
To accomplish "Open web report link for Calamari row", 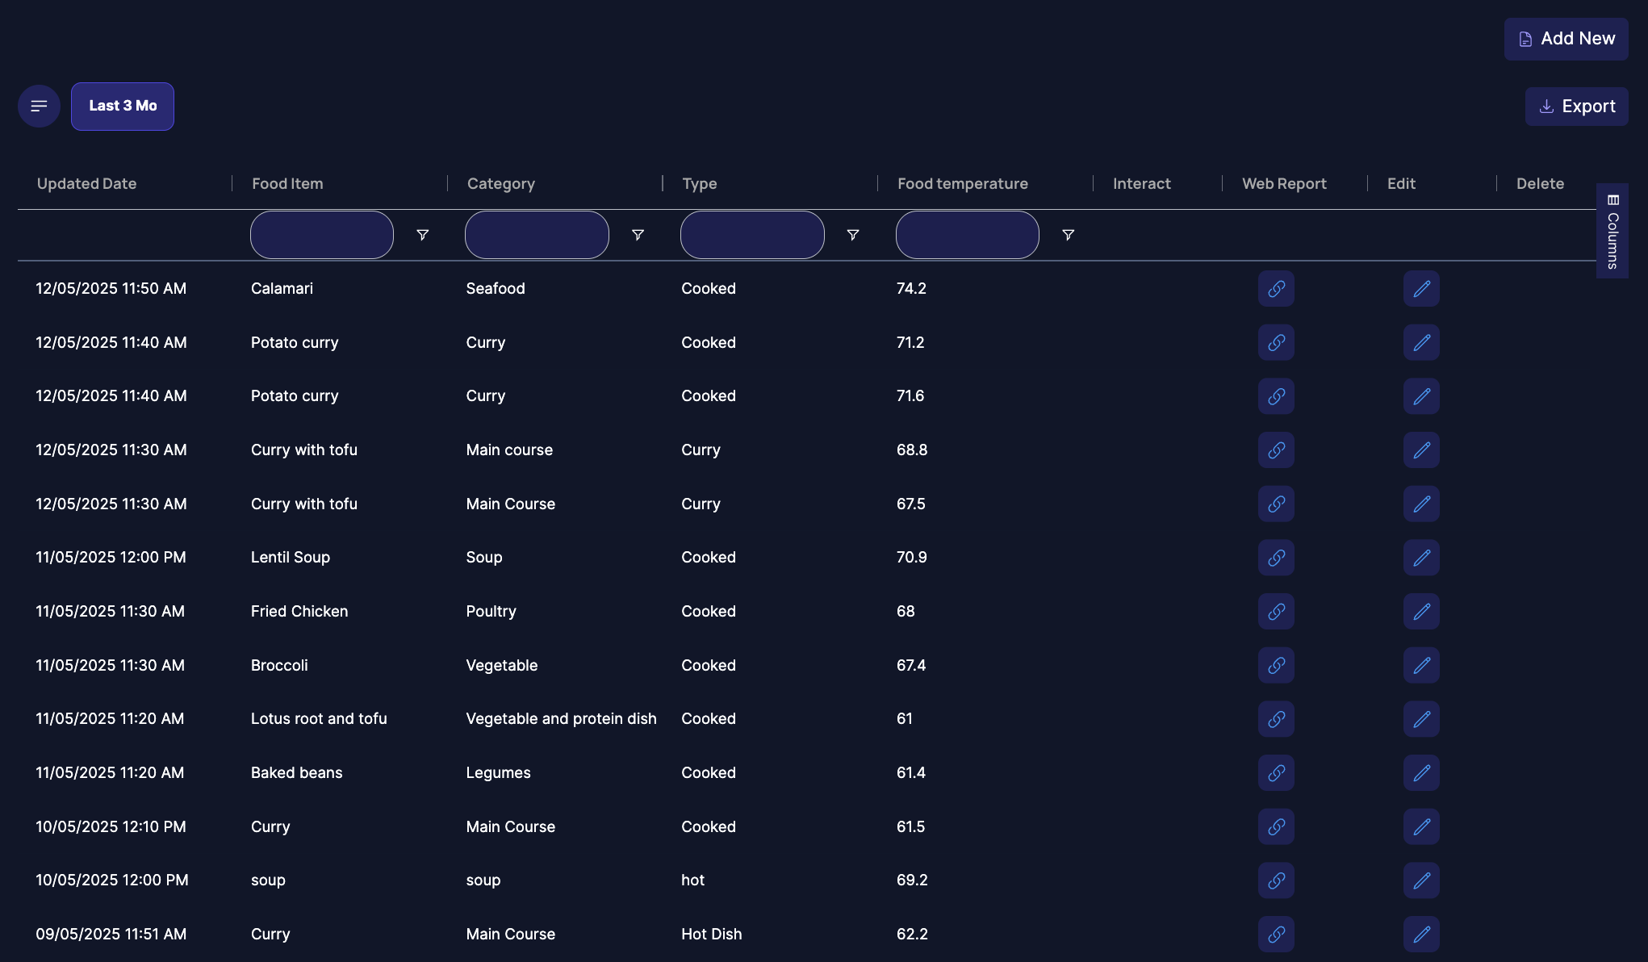I will 1276,289.
